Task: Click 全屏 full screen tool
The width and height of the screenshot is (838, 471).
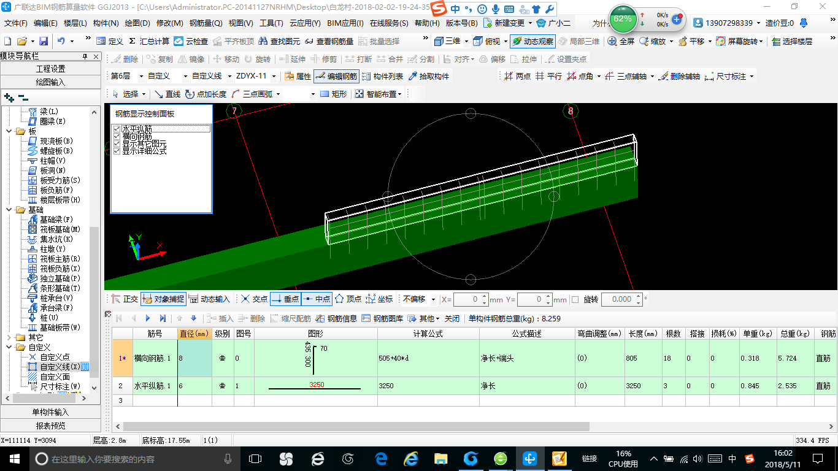Action: [x=621, y=41]
